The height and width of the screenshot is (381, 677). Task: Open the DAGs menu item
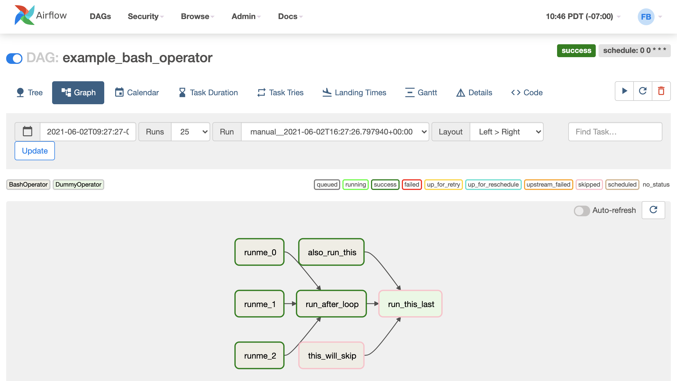click(x=100, y=16)
